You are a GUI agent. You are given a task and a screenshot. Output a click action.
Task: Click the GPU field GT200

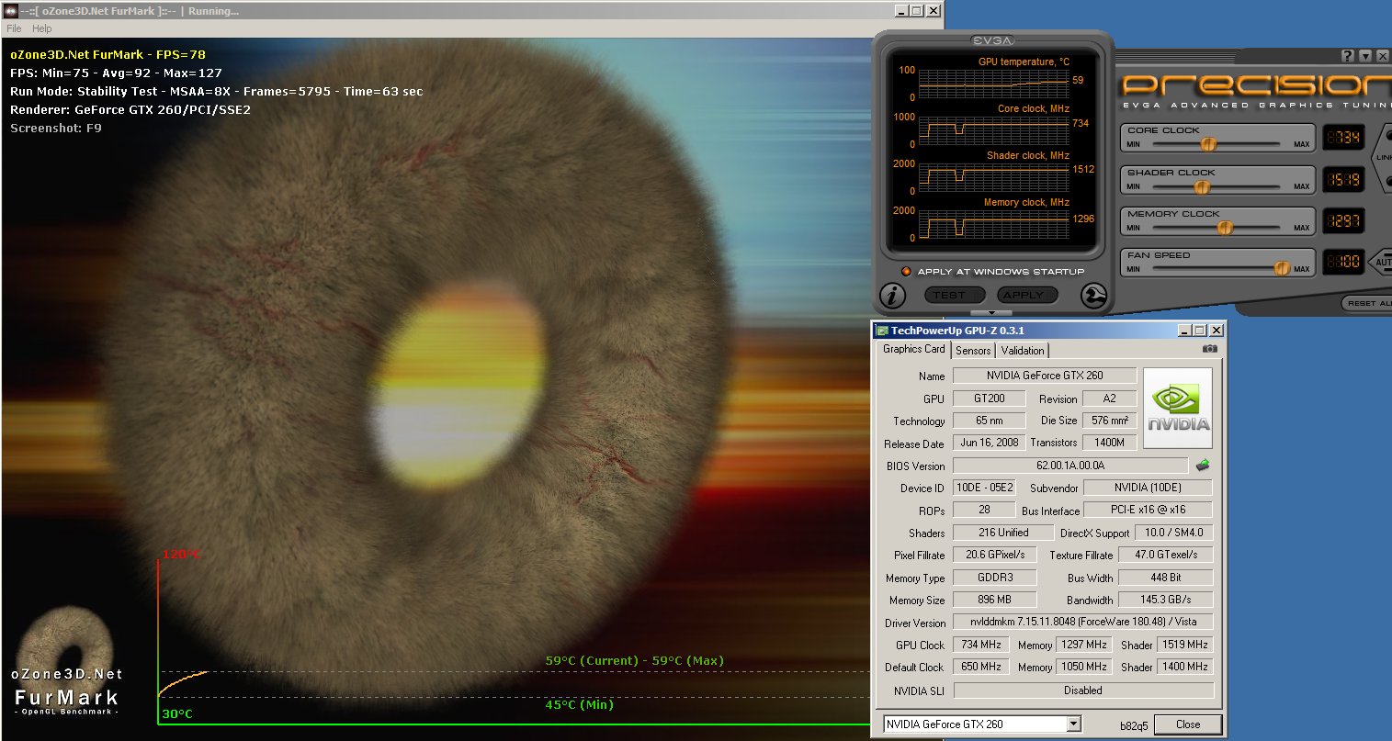point(989,399)
